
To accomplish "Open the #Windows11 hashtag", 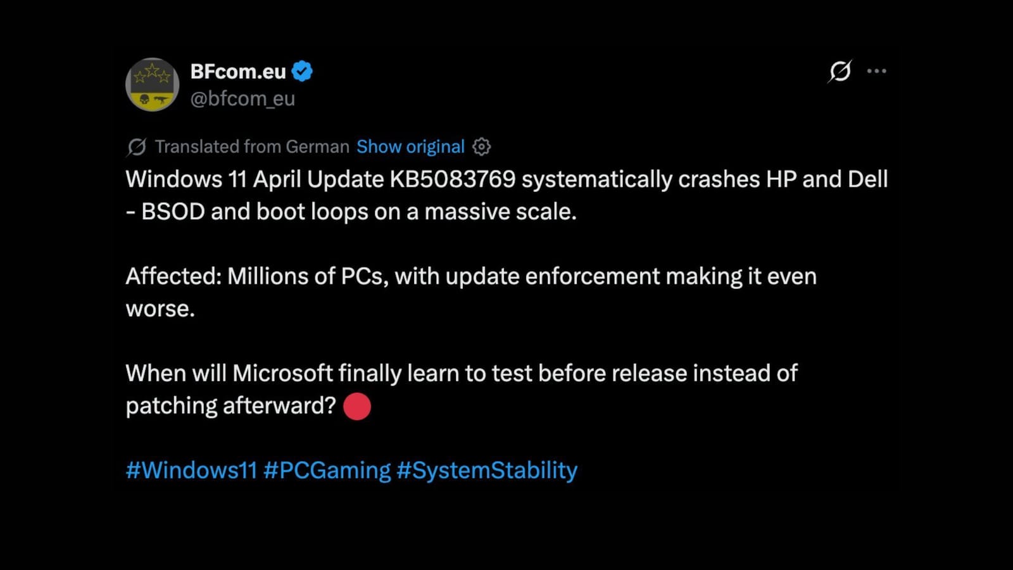I will pyautogui.click(x=191, y=471).
